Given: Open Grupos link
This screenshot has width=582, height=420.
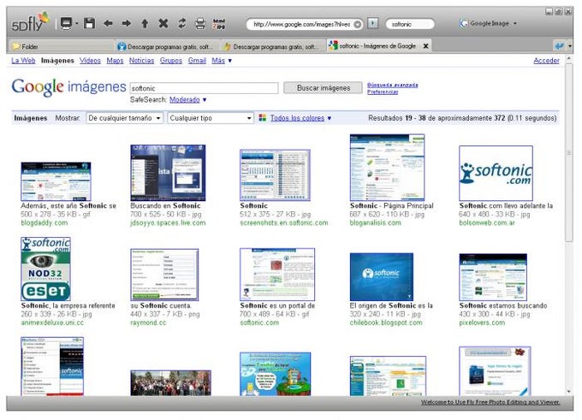Looking at the screenshot, I should (170, 61).
